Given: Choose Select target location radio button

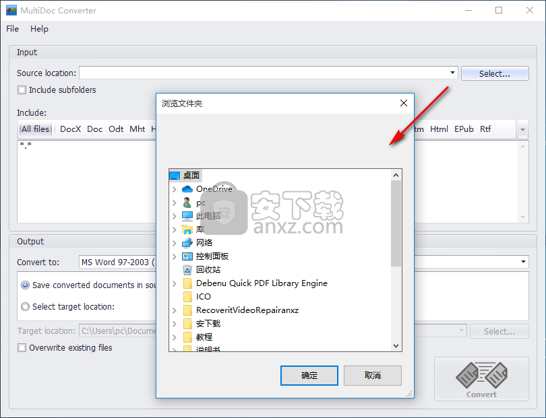Looking at the screenshot, I should tap(25, 307).
